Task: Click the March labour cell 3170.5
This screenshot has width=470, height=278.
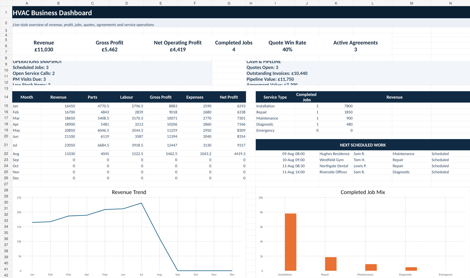Action: point(127,118)
